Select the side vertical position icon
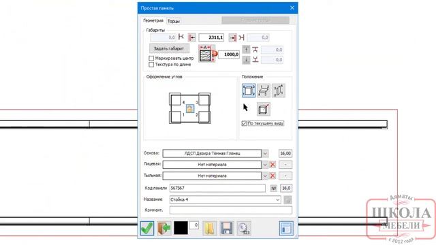Image resolution: width=436 pixels, height=245 pixels. (x=279, y=91)
